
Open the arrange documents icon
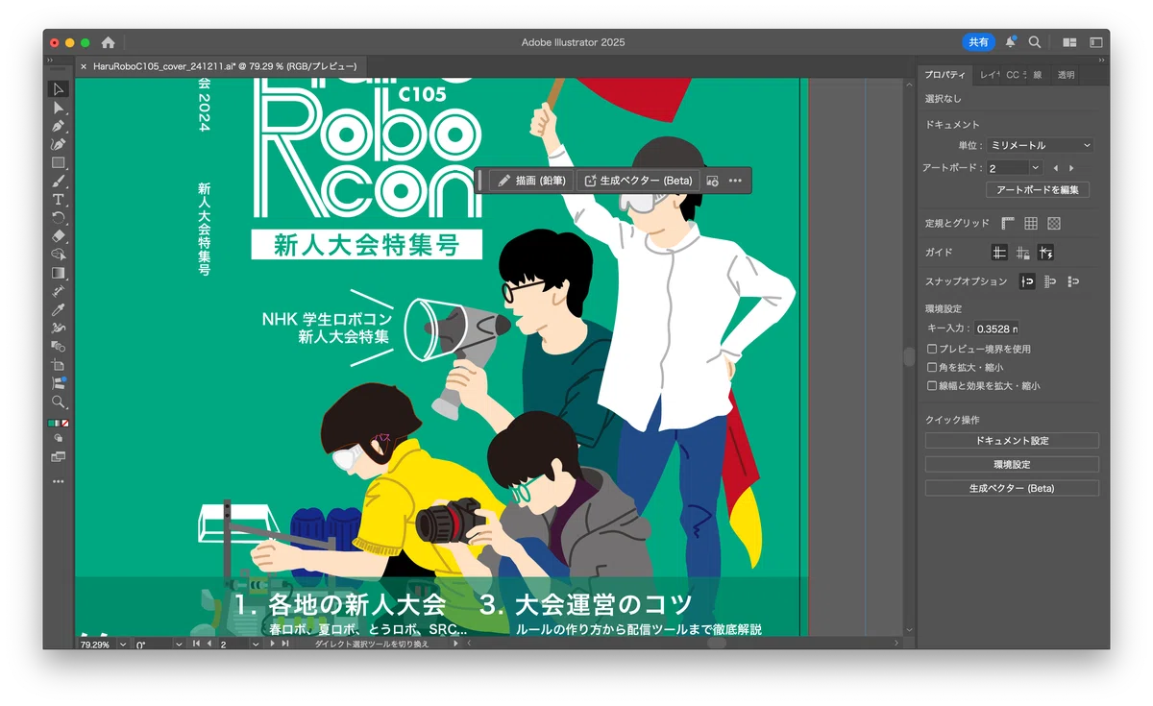pos(1070,42)
